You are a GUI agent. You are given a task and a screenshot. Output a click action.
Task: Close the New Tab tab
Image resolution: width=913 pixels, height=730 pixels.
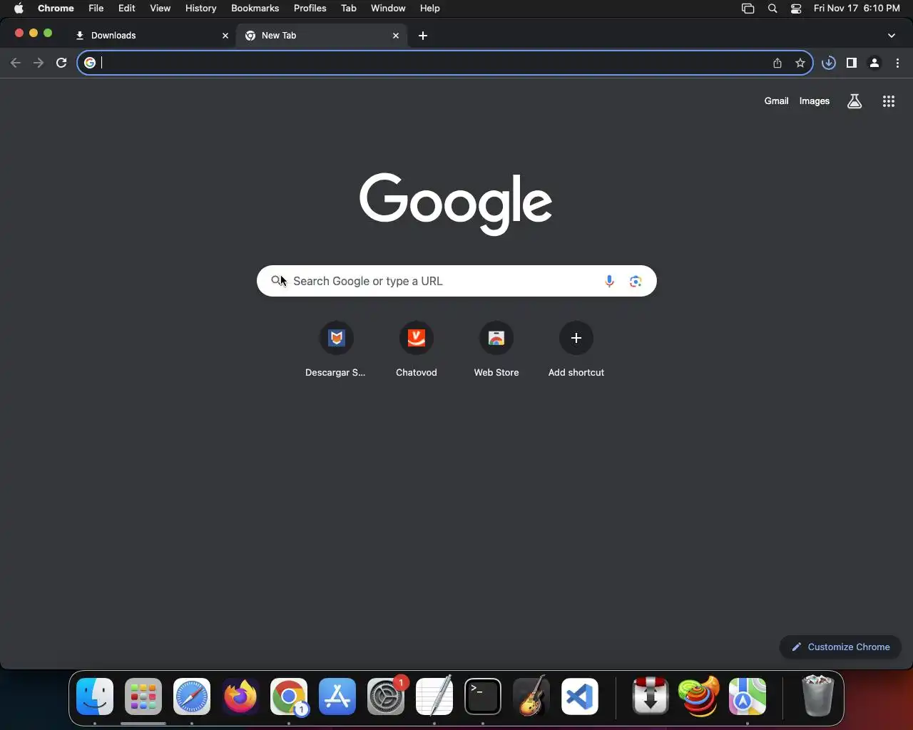click(x=396, y=36)
